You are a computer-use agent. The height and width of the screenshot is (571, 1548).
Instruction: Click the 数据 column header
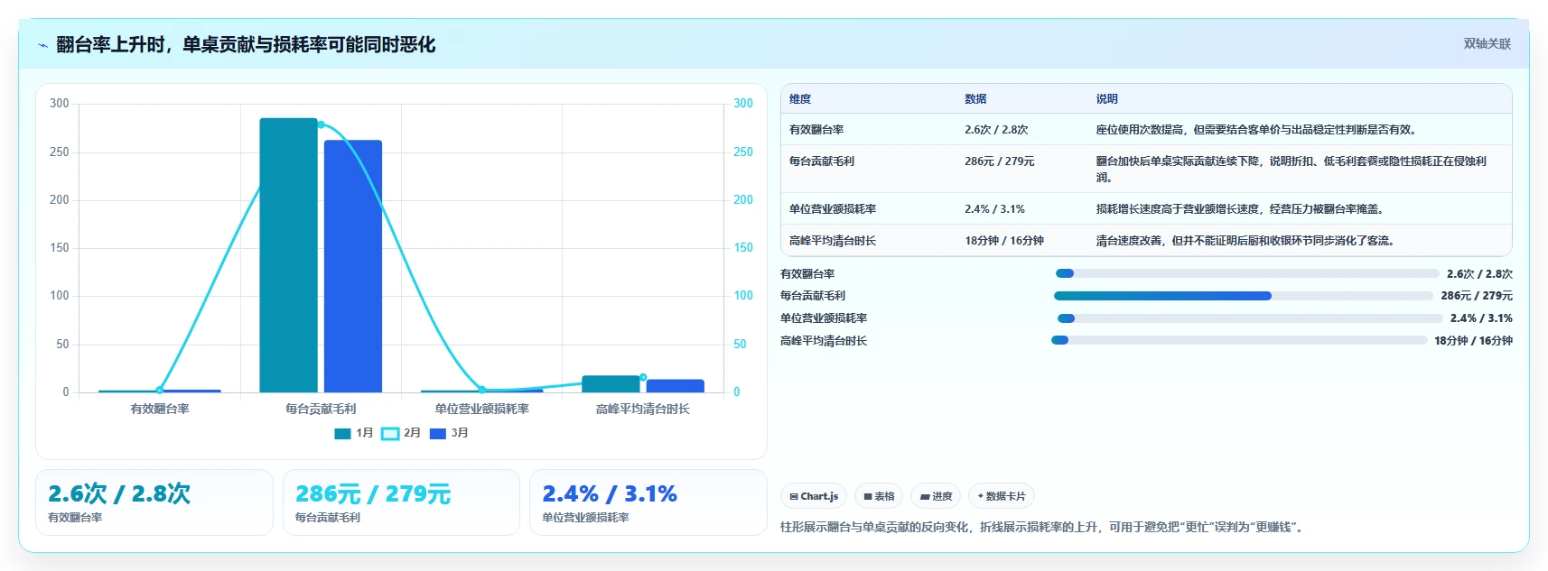pyautogui.click(x=975, y=99)
